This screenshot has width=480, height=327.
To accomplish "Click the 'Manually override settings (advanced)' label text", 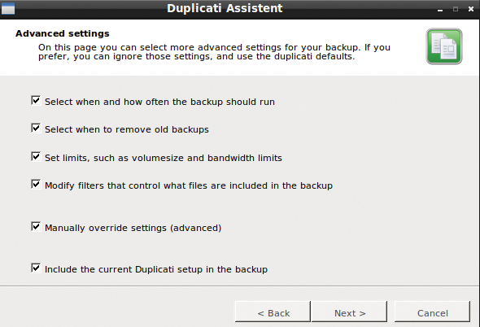I will 133,228.
